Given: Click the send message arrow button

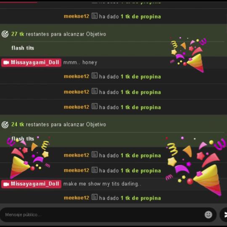Looking at the screenshot, I should (x=225, y=214).
